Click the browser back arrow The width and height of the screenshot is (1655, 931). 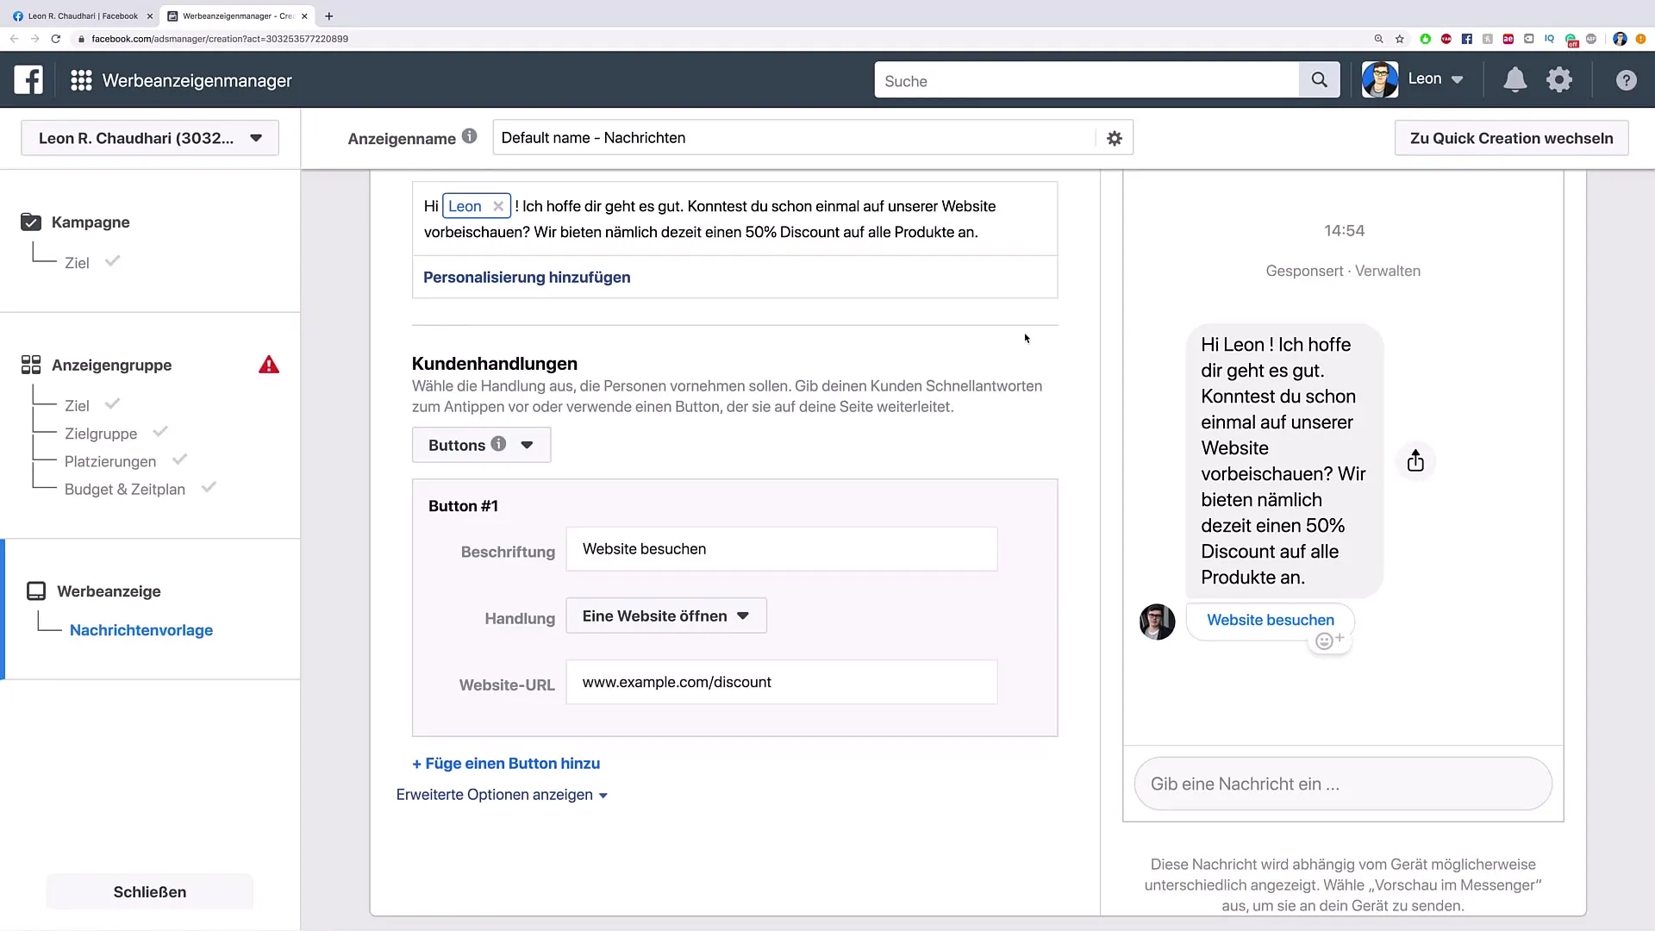click(x=14, y=39)
